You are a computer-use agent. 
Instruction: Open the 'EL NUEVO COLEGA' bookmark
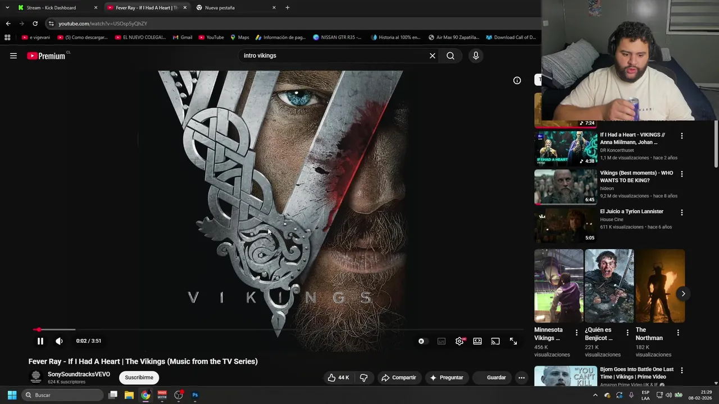(x=140, y=38)
